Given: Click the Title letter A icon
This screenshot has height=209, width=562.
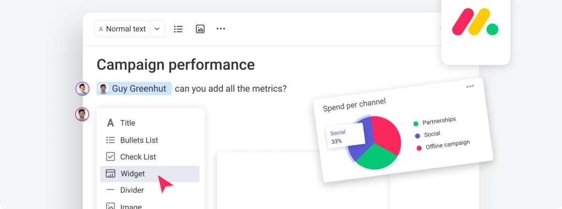Looking at the screenshot, I should pyautogui.click(x=110, y=123).
